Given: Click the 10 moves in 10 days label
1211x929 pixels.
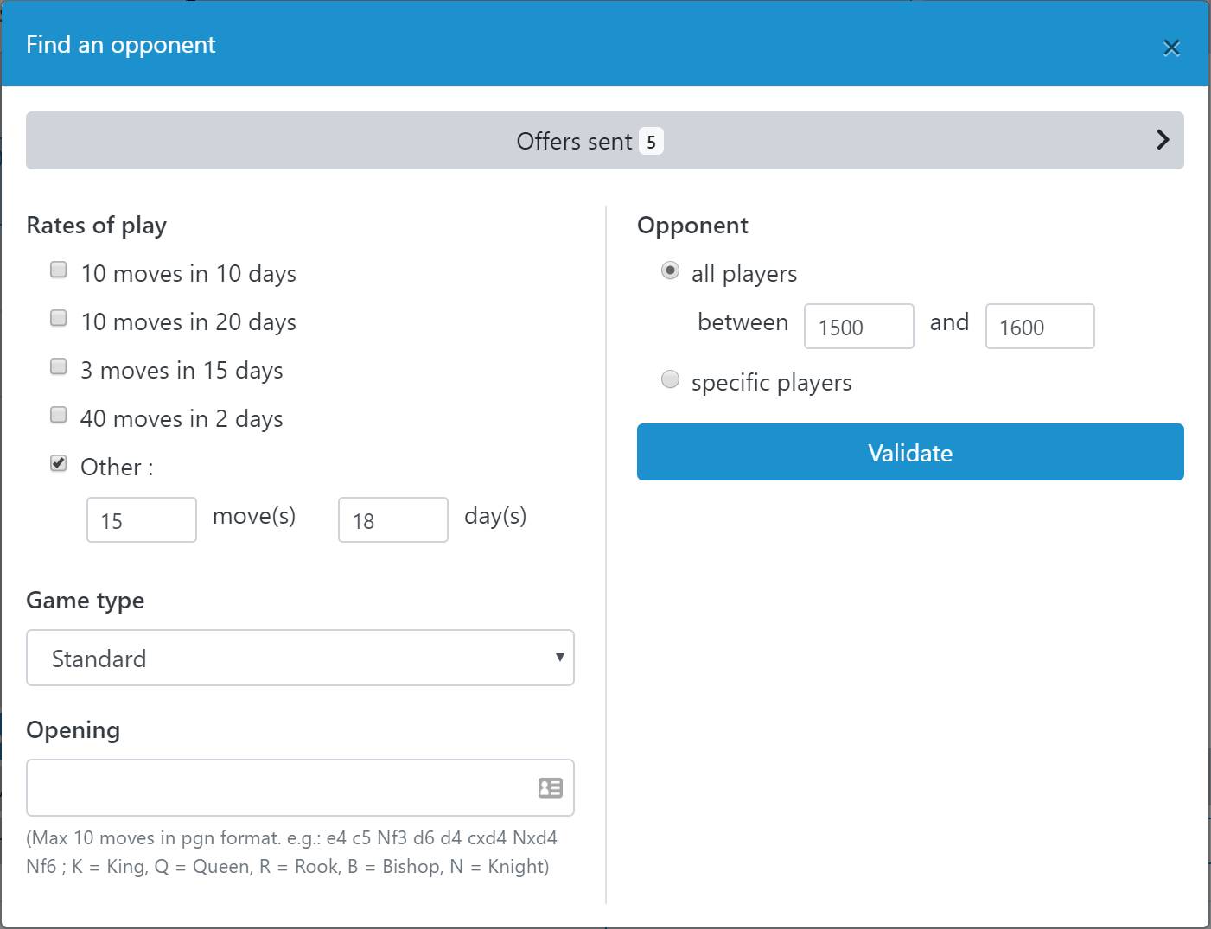Looking at the screenshot, I should 188,274.
